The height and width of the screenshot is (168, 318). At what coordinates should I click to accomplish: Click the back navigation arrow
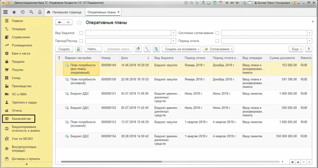tap(60, 23)
